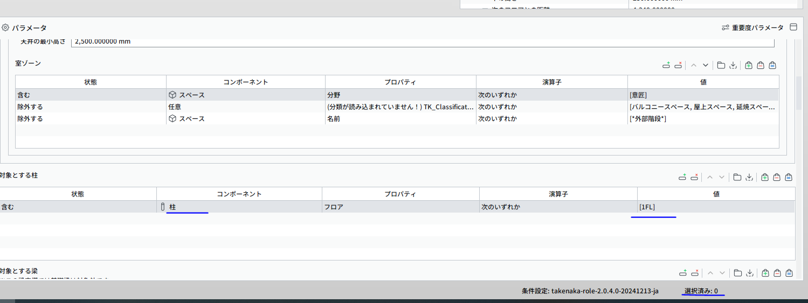Click プロパティ header in 対象とする柱 table
This screenshot has height=303, width=808.
coord(400,194)
